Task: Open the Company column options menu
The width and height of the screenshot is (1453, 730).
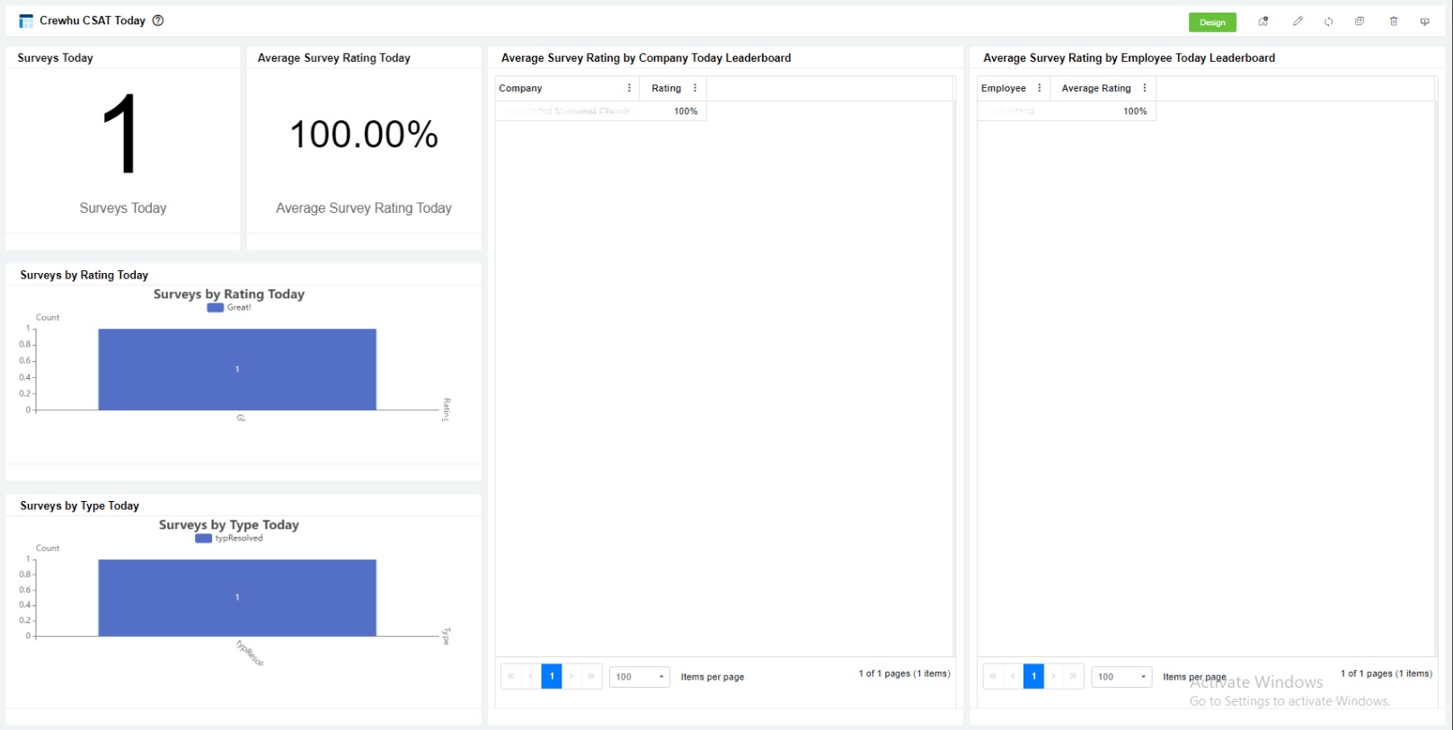Action: (x=629, y=88)
